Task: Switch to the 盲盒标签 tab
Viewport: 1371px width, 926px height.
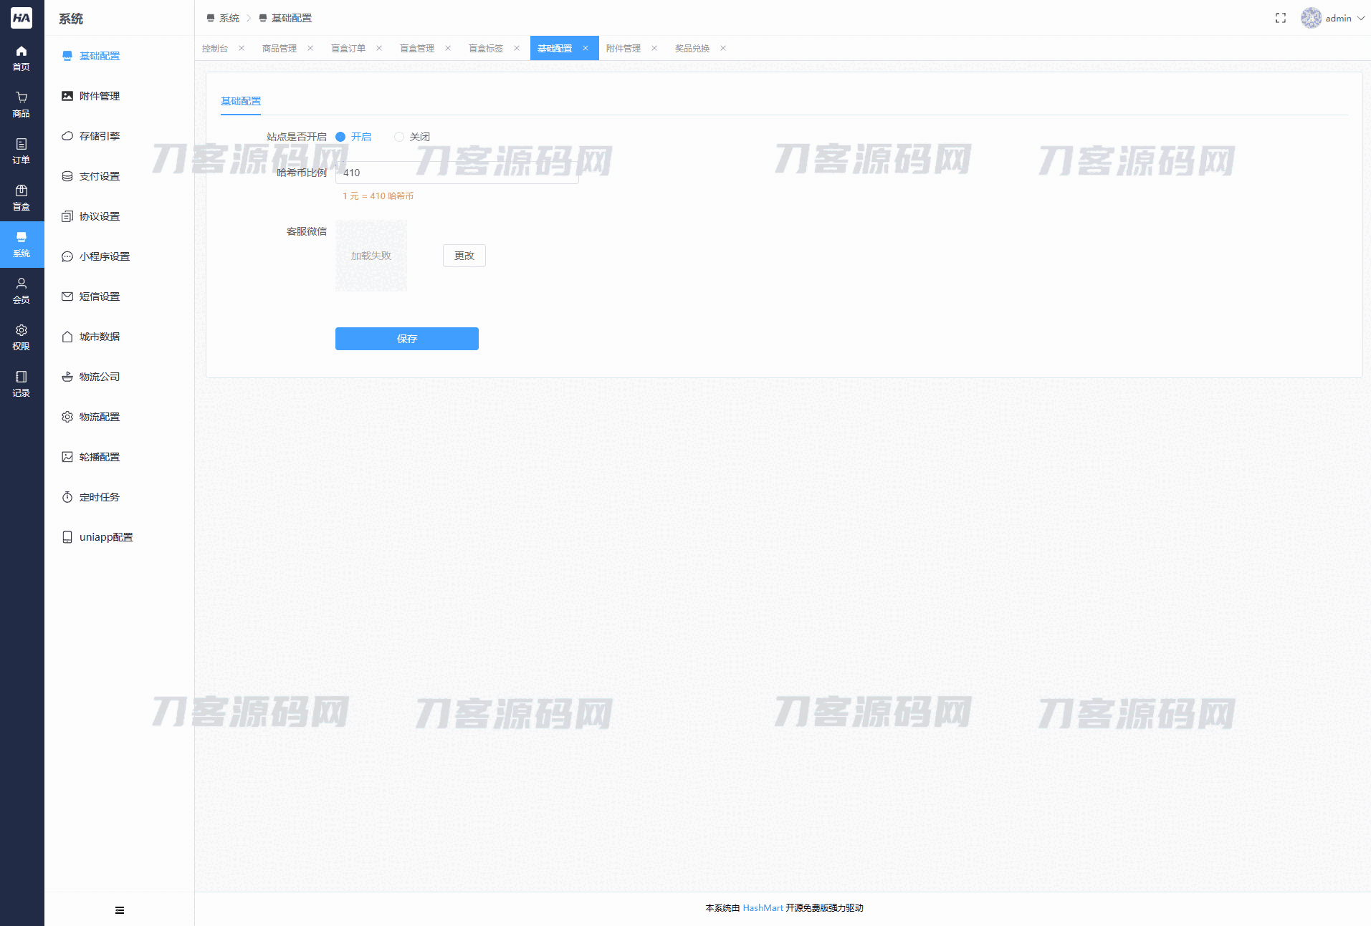Action: tap(486, 49)
